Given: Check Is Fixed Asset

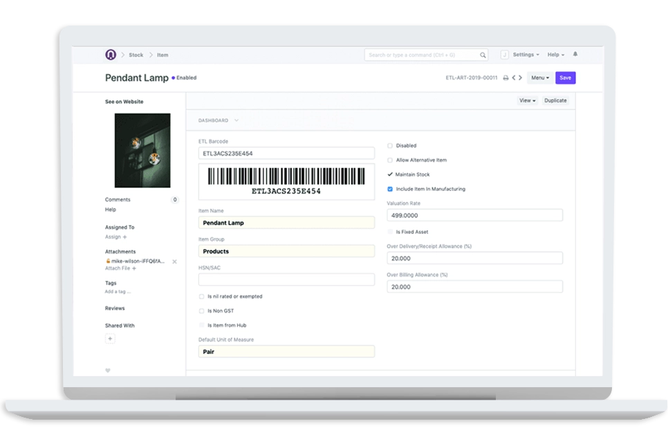Looking at the screenshot, I should [389, 232].
